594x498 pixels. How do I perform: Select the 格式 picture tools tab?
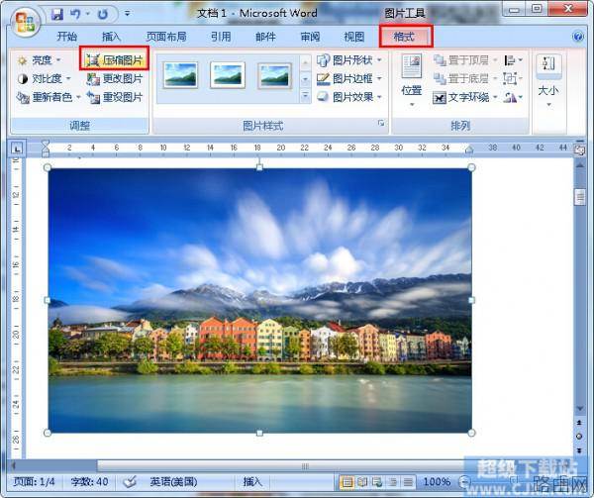tap(405, 37)
